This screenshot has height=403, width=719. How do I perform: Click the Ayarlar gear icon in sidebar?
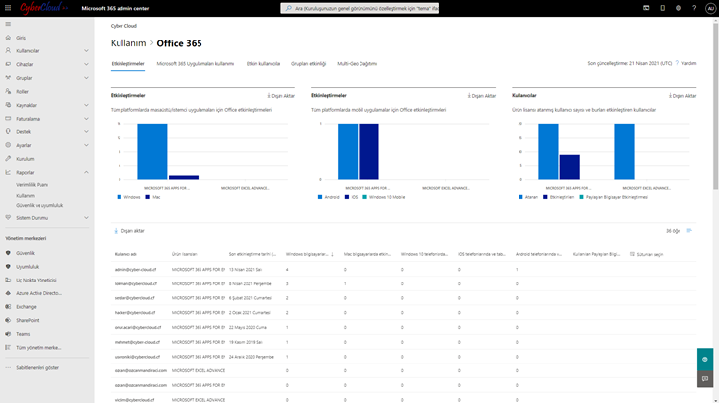click(8, 145)
